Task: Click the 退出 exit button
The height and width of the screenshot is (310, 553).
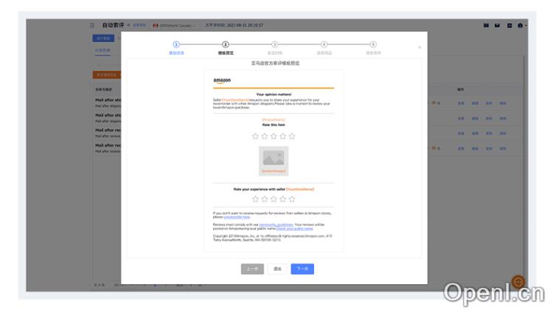Action: pos(277,269)
